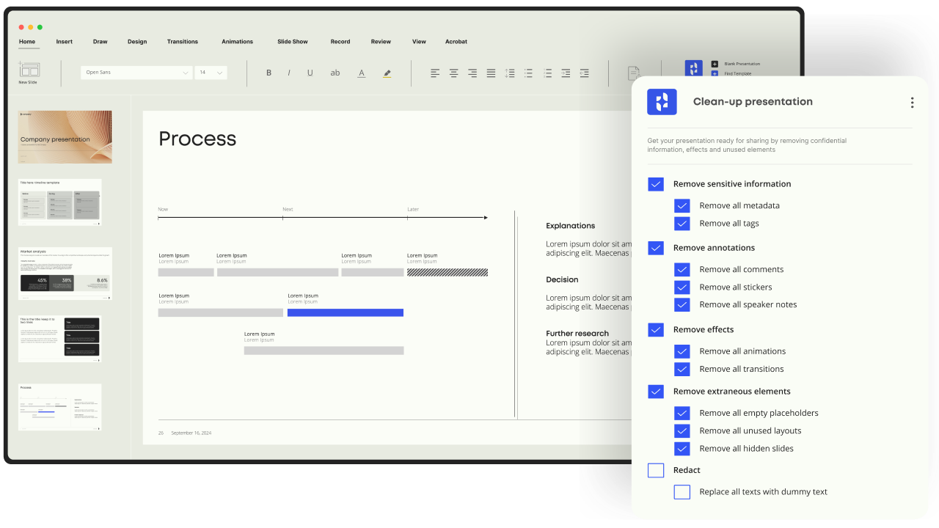Toggle bold formatting
This screenshot has width=939, height=528.
coord(268,73)
